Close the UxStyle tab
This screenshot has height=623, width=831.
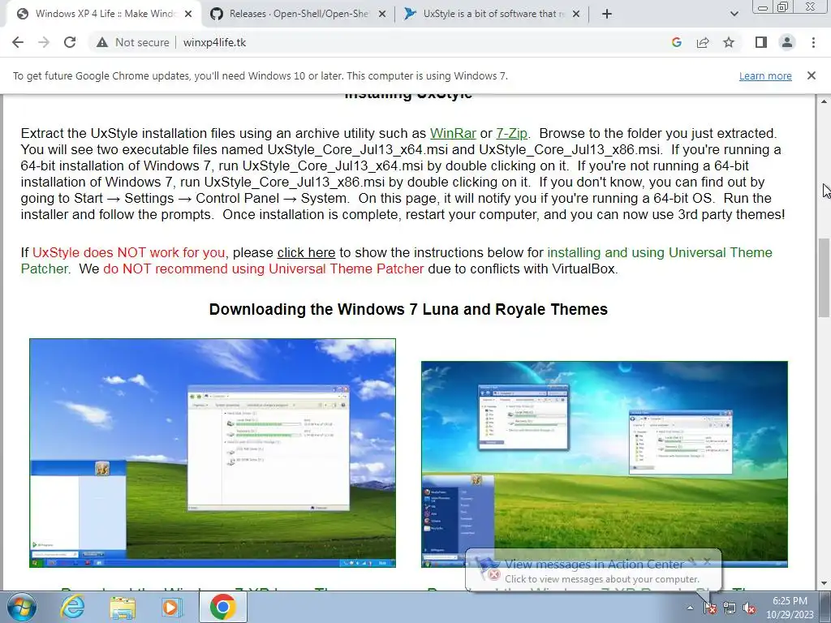(x=577, y=15)
